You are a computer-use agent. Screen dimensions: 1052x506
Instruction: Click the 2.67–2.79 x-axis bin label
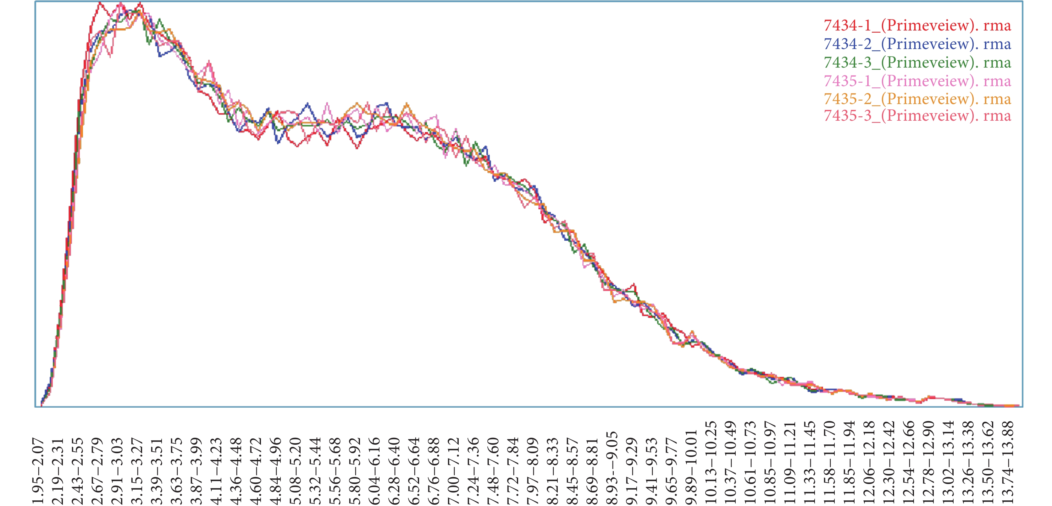[97, 470]
